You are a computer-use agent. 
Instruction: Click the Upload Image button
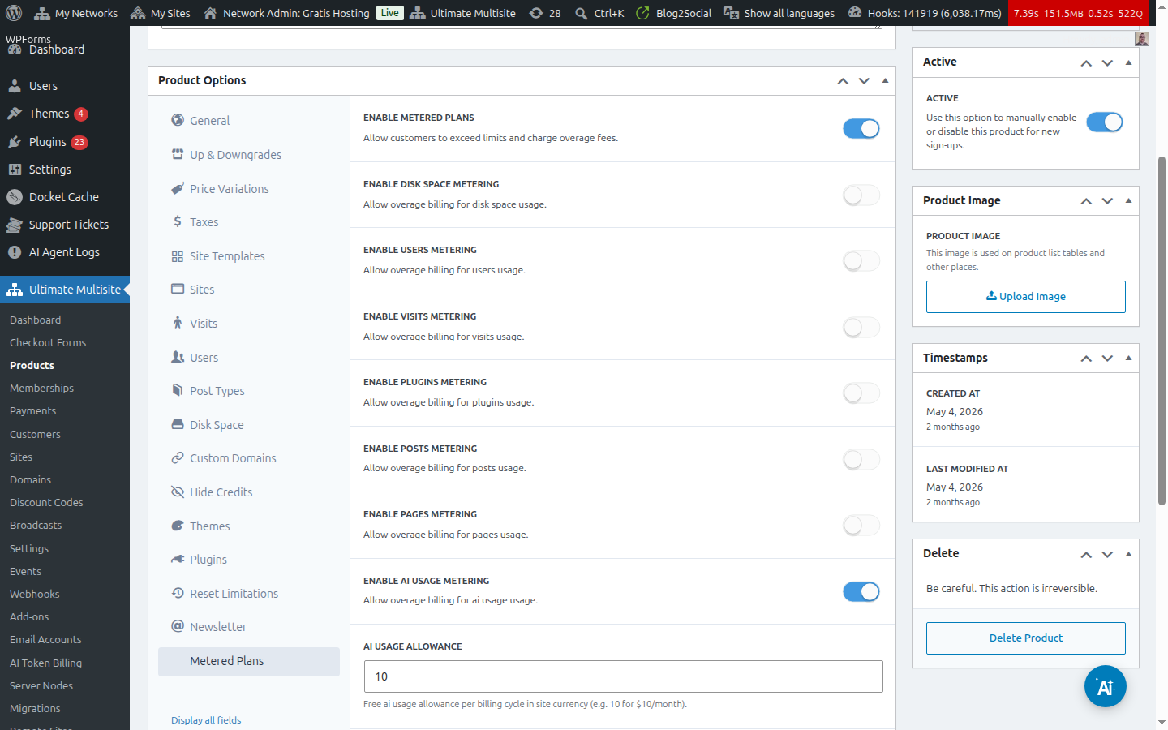[x=1026, y=297]
